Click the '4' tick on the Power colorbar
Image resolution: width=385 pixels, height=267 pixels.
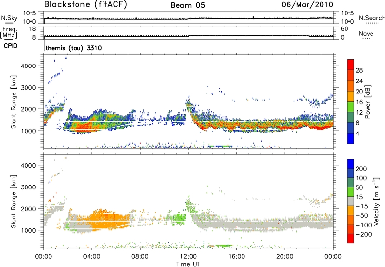point(357,134)
